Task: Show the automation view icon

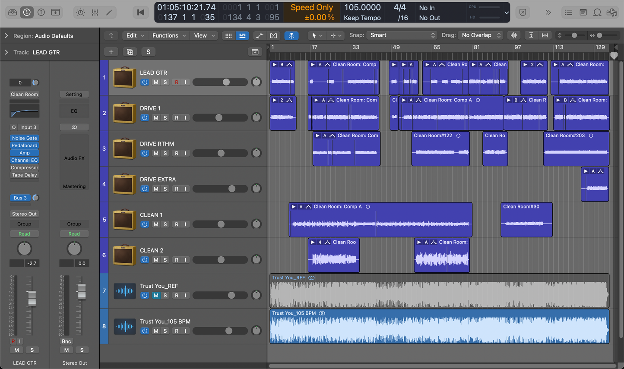Action: (259, 35)
